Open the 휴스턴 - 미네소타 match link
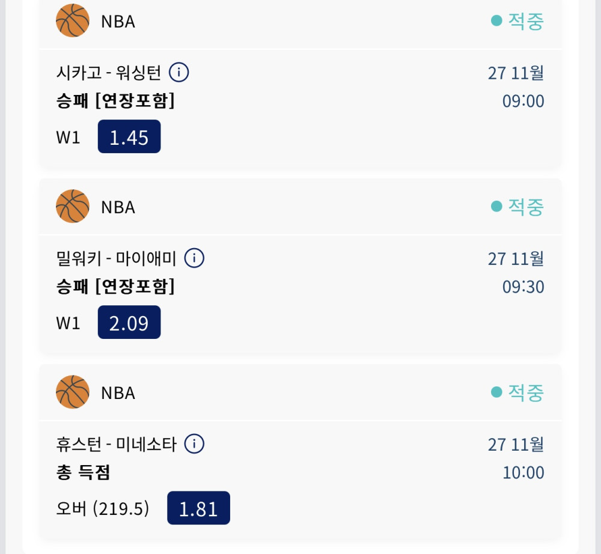Viewport: 601px width, 554px height. click(x=116, y=444)
